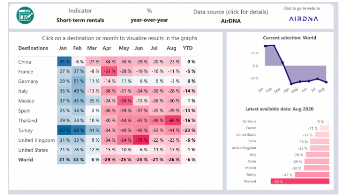Select the Apr low point on line chart
351x196 pixels.
pos(291,84)
